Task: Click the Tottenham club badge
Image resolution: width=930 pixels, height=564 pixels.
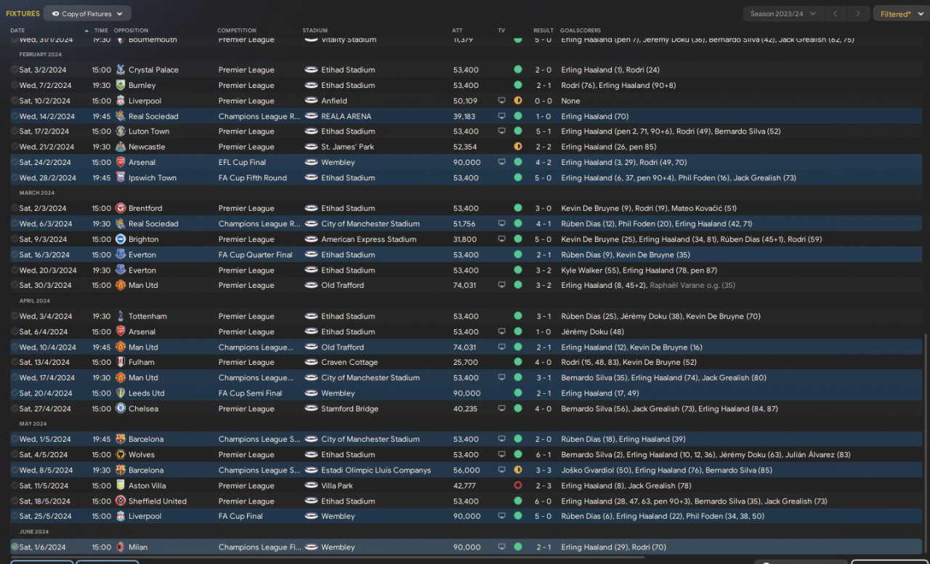Action: pyautogui.click(x=120, y=316)
